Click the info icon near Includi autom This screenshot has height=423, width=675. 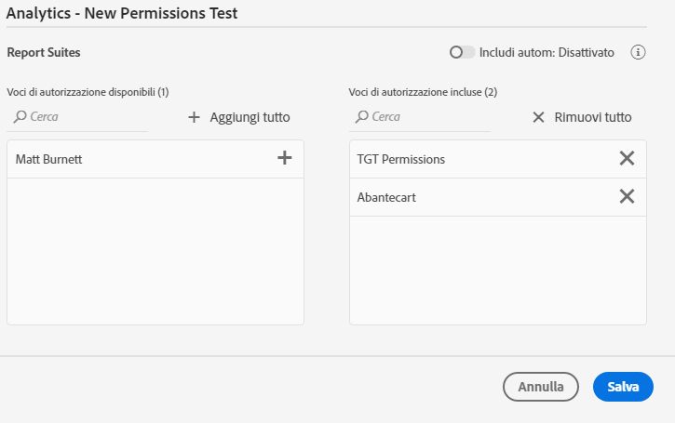tap(638, 52)
